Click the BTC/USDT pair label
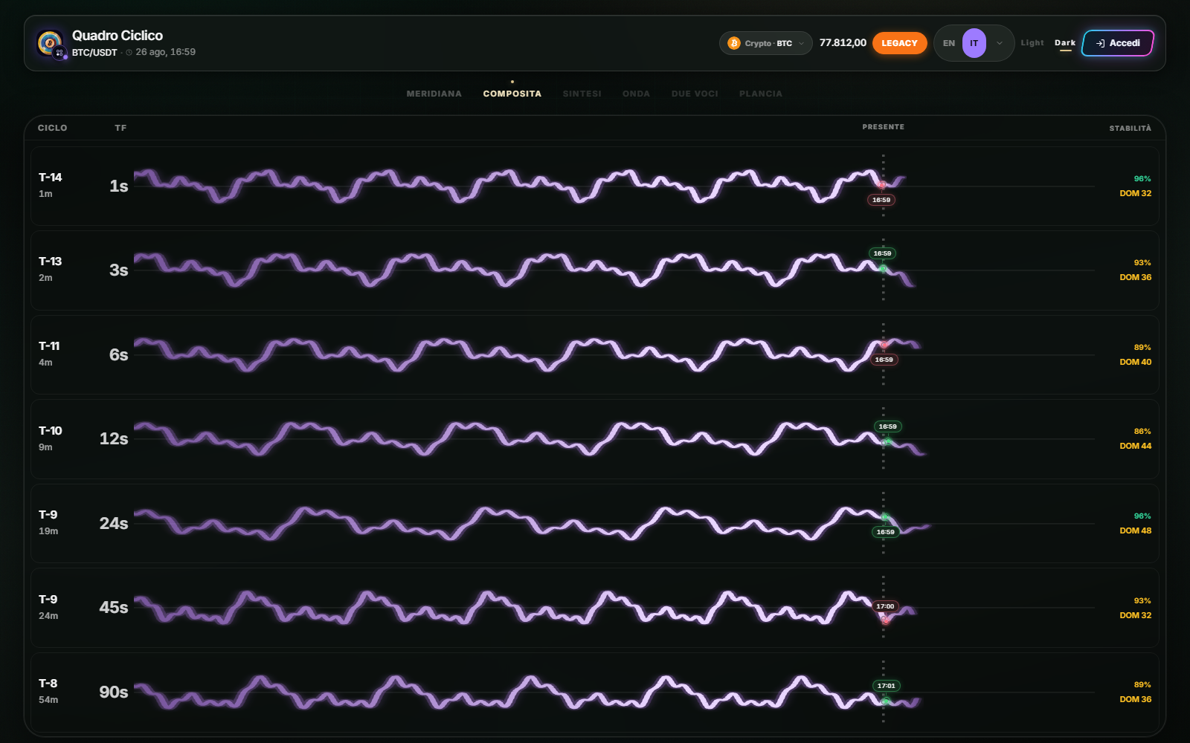This screenshot has height=743, width=1190. coord(94,53)
